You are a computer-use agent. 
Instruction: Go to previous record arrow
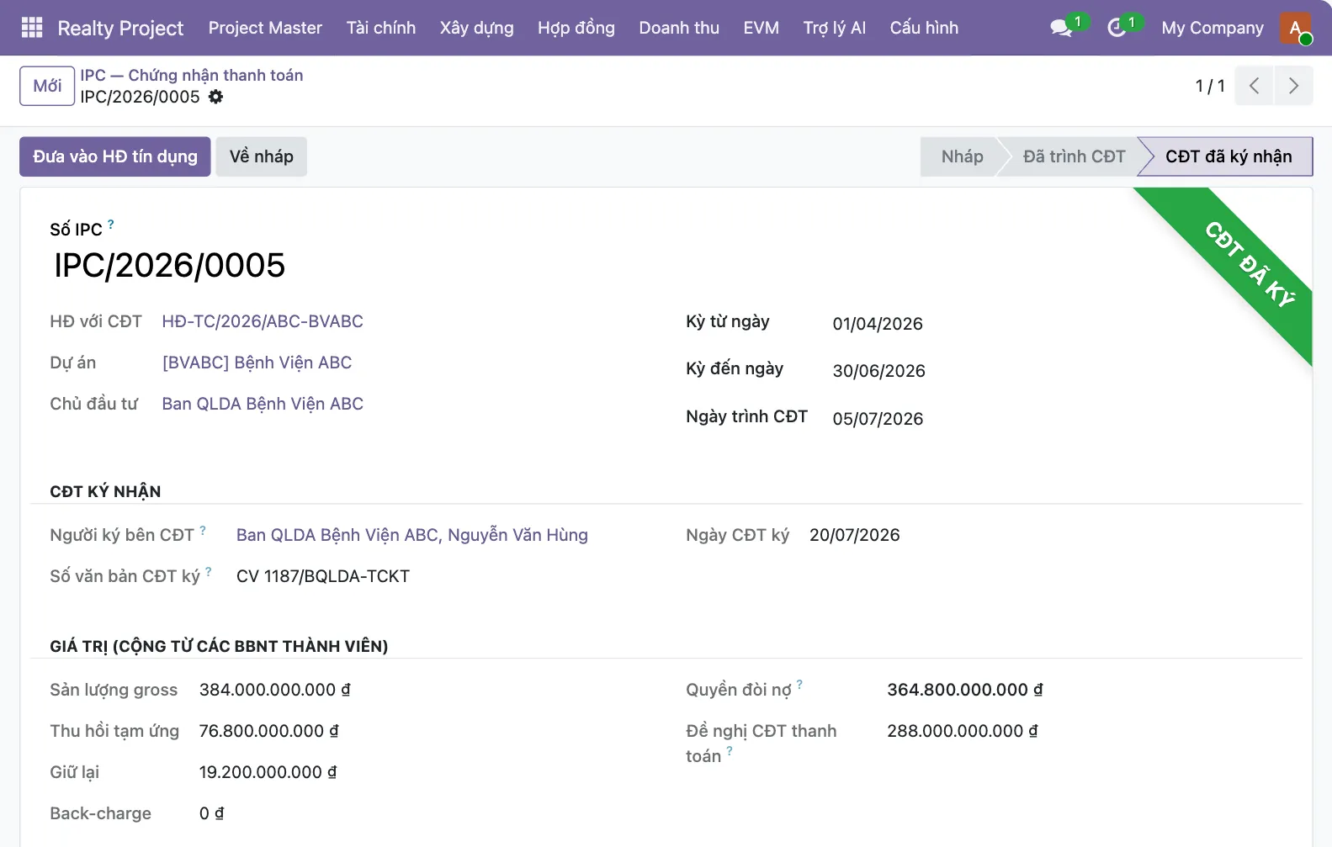(1254, 86)
